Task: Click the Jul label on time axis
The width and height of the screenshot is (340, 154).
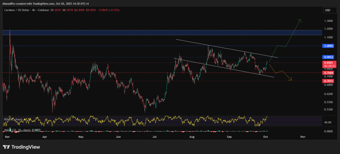Action: pos(154,136)
